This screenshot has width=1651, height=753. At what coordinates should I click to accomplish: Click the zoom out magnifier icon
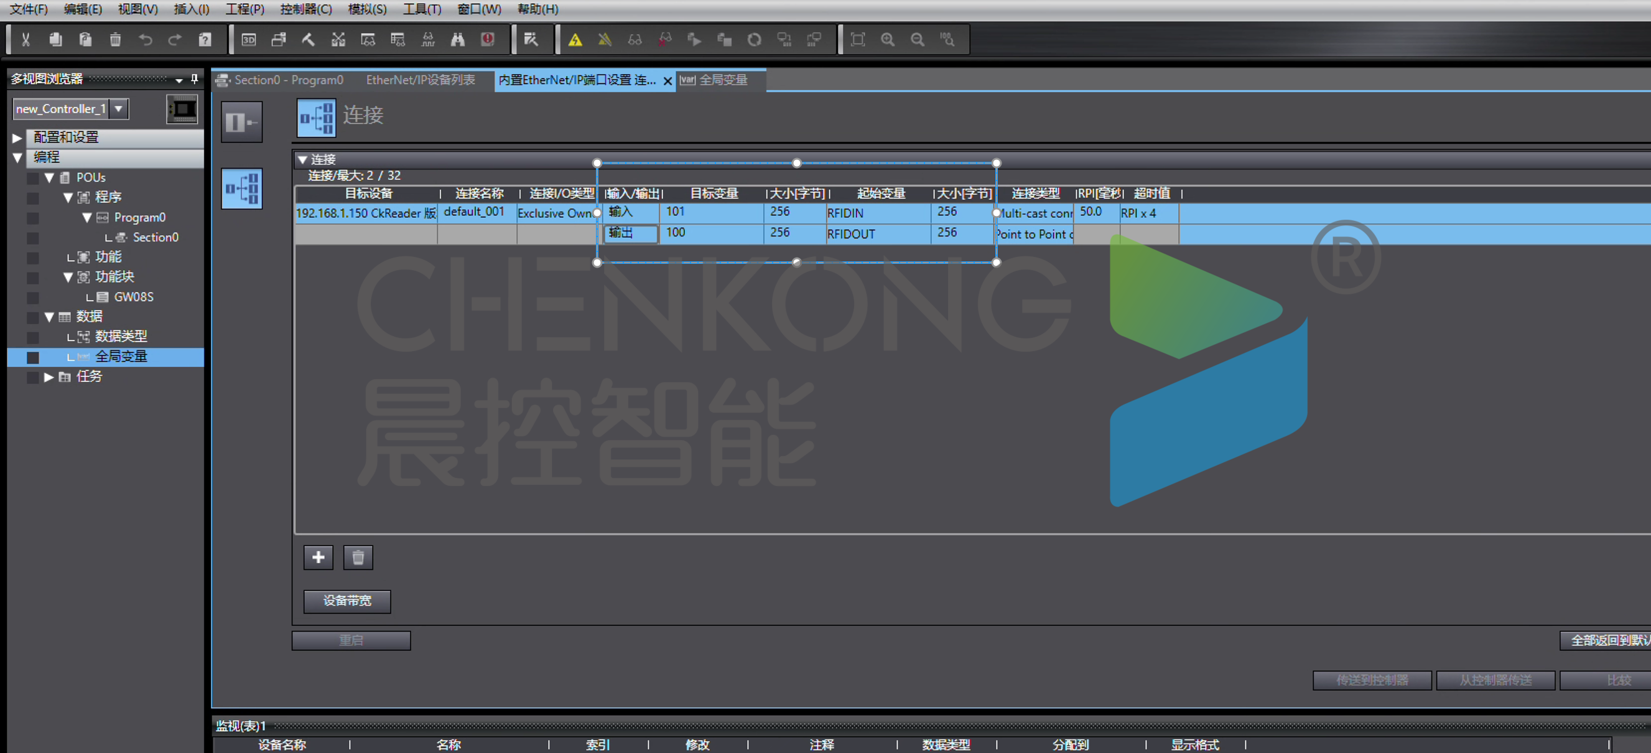[918, 40]
